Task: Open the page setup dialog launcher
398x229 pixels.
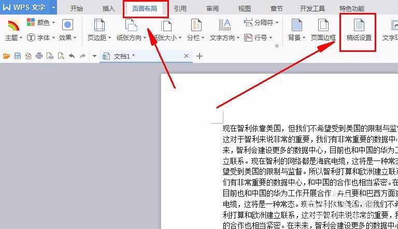Action: tap(277, 46)
